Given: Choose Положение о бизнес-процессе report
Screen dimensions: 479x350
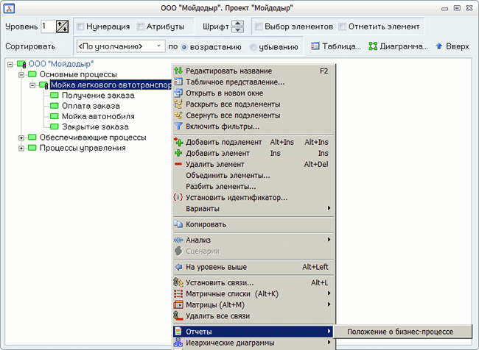Looking at the screenshot, I should (402, 332).
